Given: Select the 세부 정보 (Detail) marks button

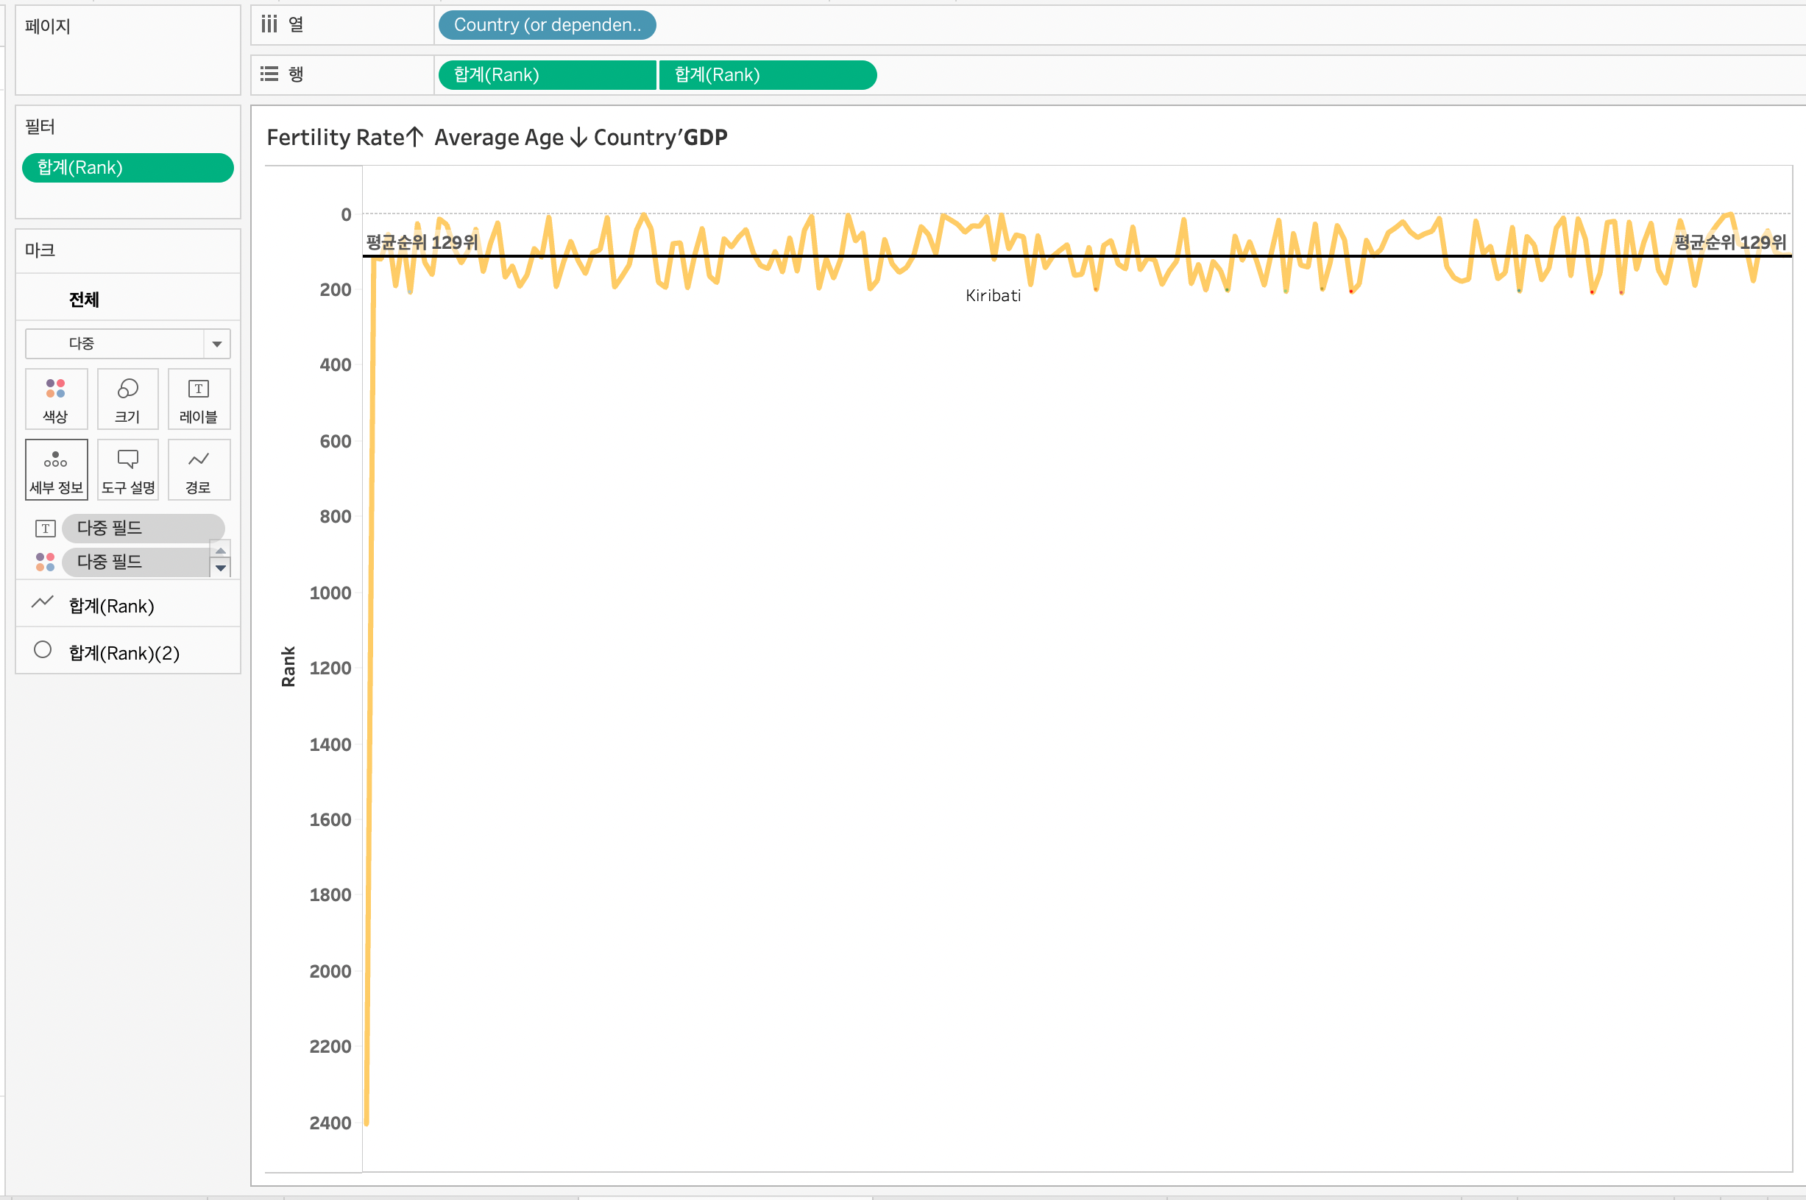Looking at the screenshot, I should tap(56, 470).
